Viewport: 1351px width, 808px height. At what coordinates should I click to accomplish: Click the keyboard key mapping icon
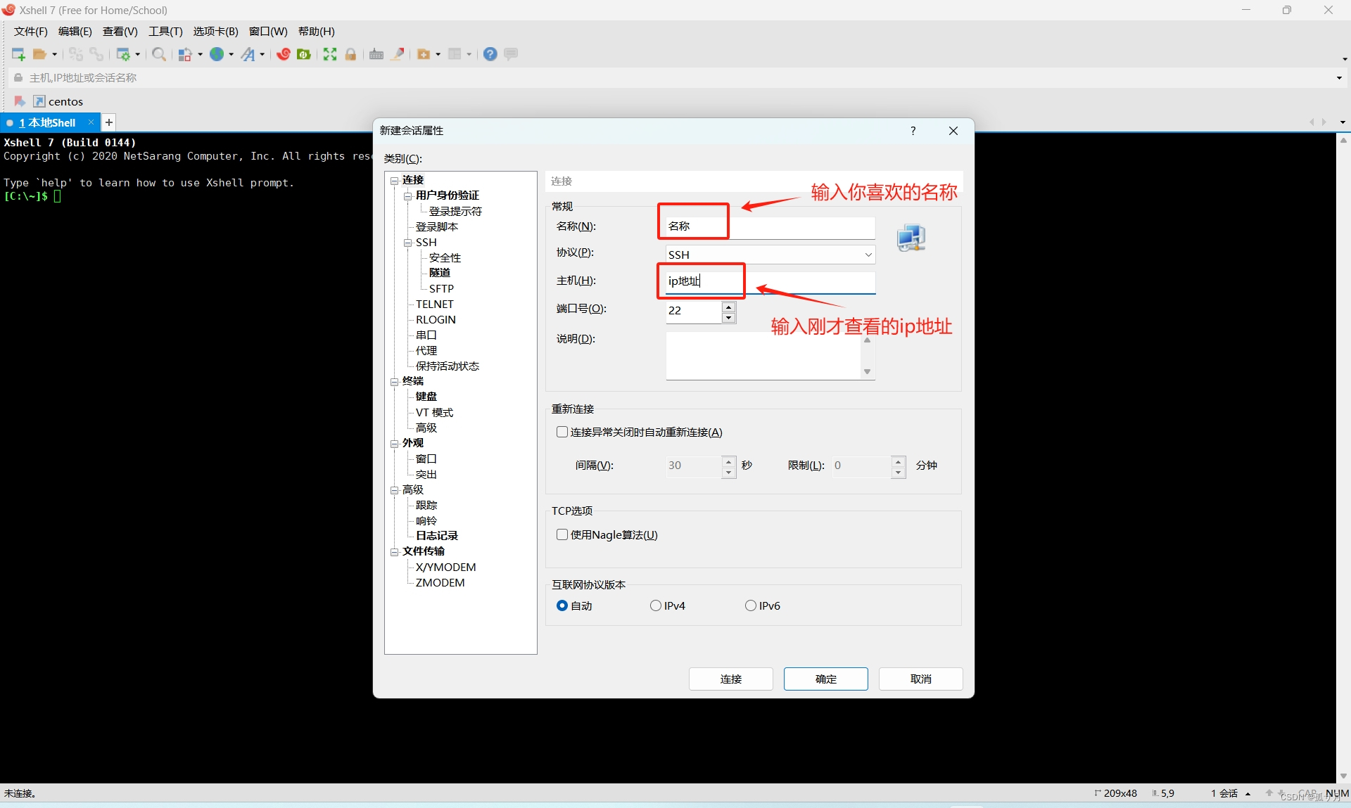tap(376, 54)
